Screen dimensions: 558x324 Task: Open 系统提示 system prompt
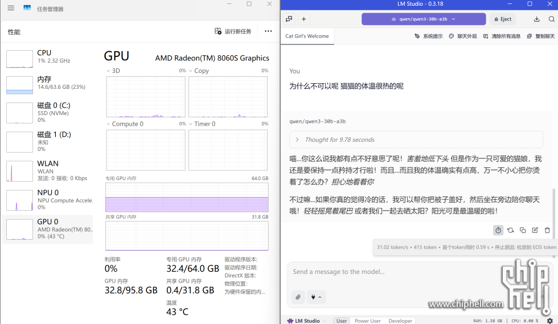coord(428,36)
